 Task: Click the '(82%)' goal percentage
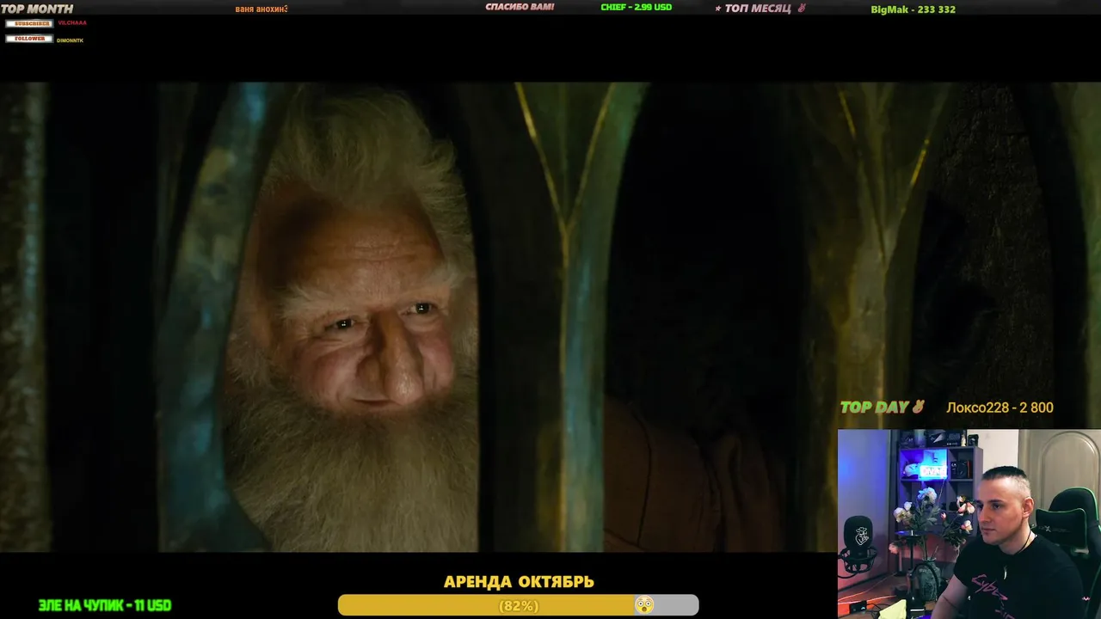(519, 606)
